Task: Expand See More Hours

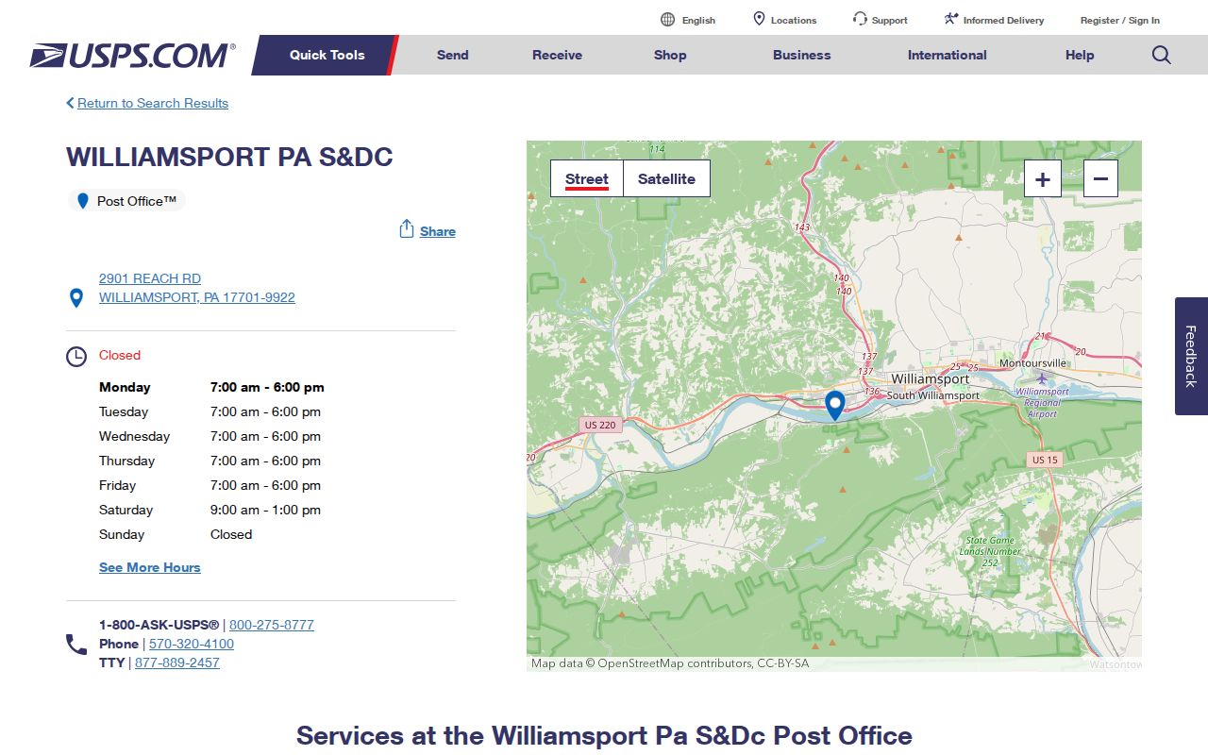Action: [150, 567]
